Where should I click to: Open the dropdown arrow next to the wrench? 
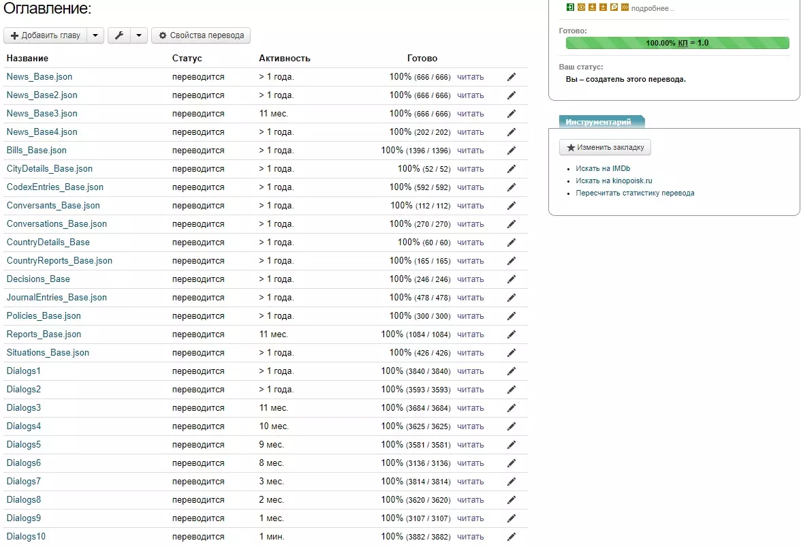tap(139, 35)
